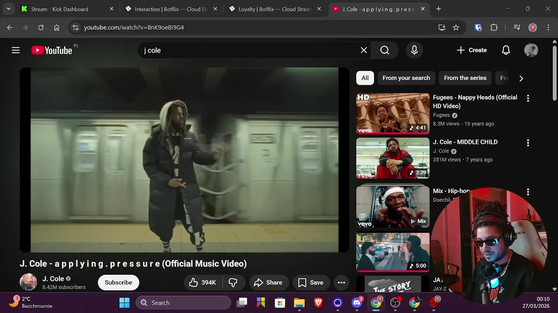Bookmark this page with the star
Viewport: 558px width, 313px height.
pos(456,27)
